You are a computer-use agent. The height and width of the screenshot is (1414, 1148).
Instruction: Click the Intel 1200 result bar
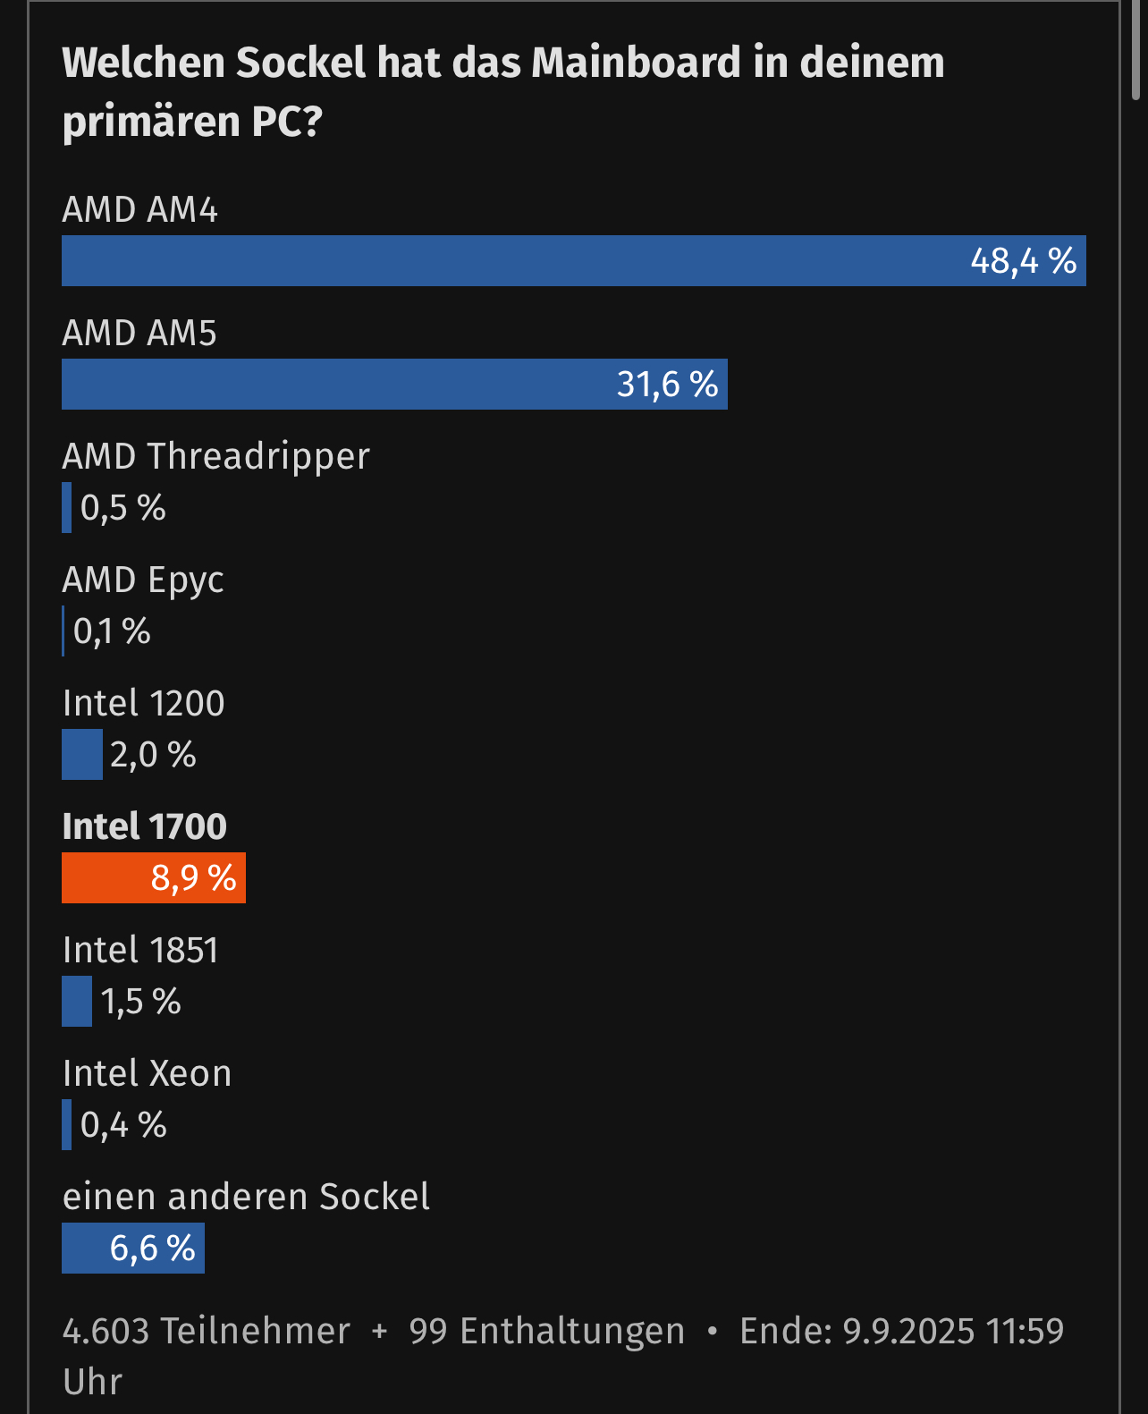click(81, 755)
